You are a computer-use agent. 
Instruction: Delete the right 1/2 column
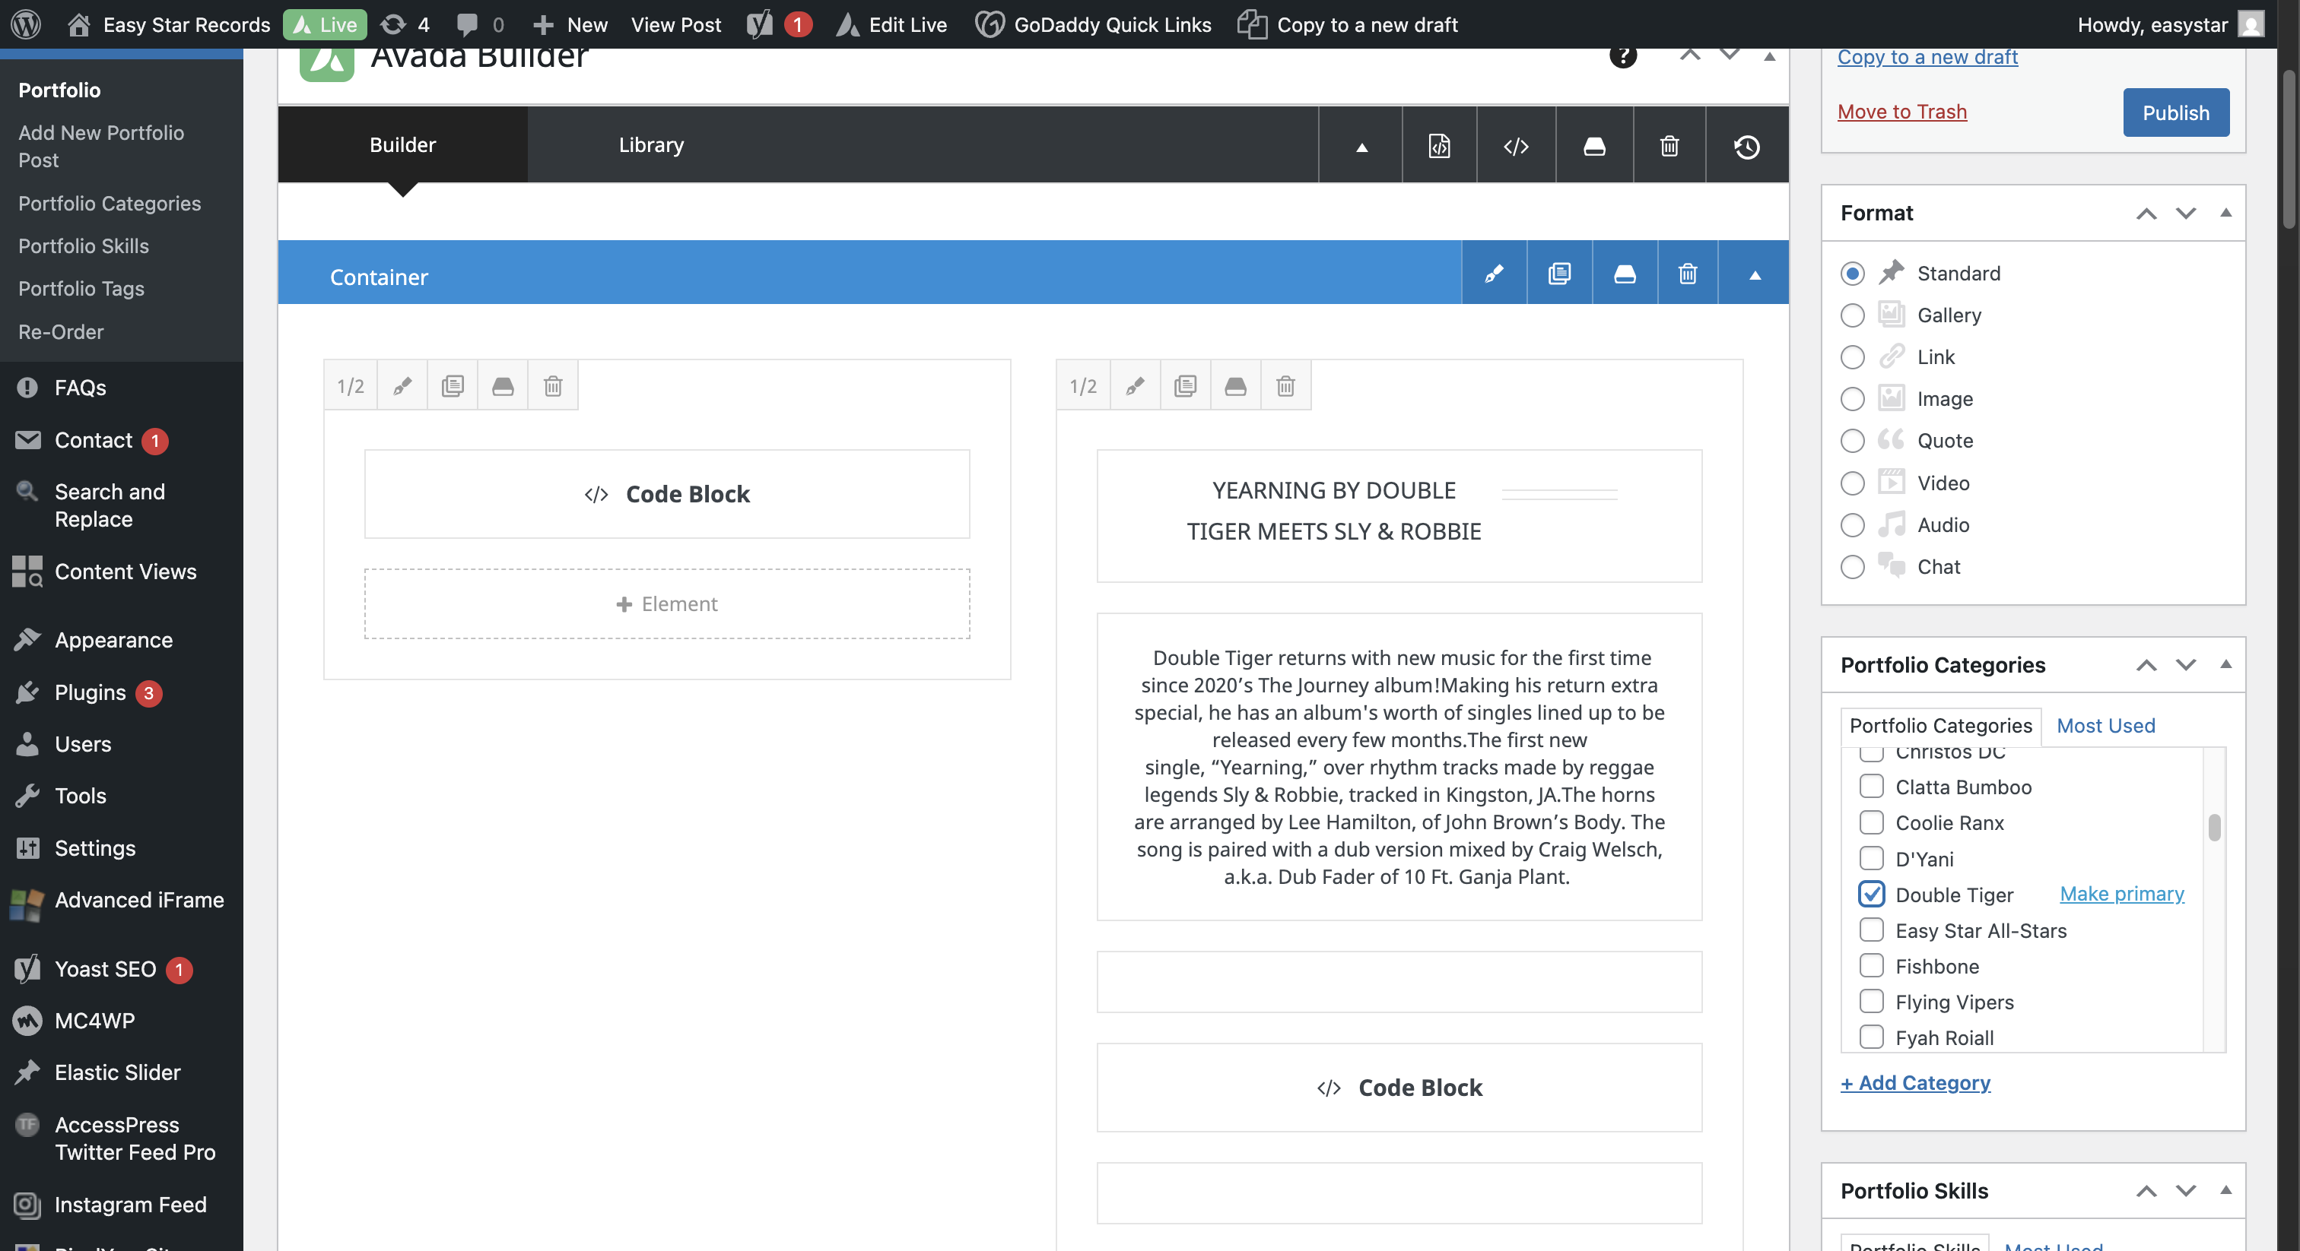click(1285, 385)
